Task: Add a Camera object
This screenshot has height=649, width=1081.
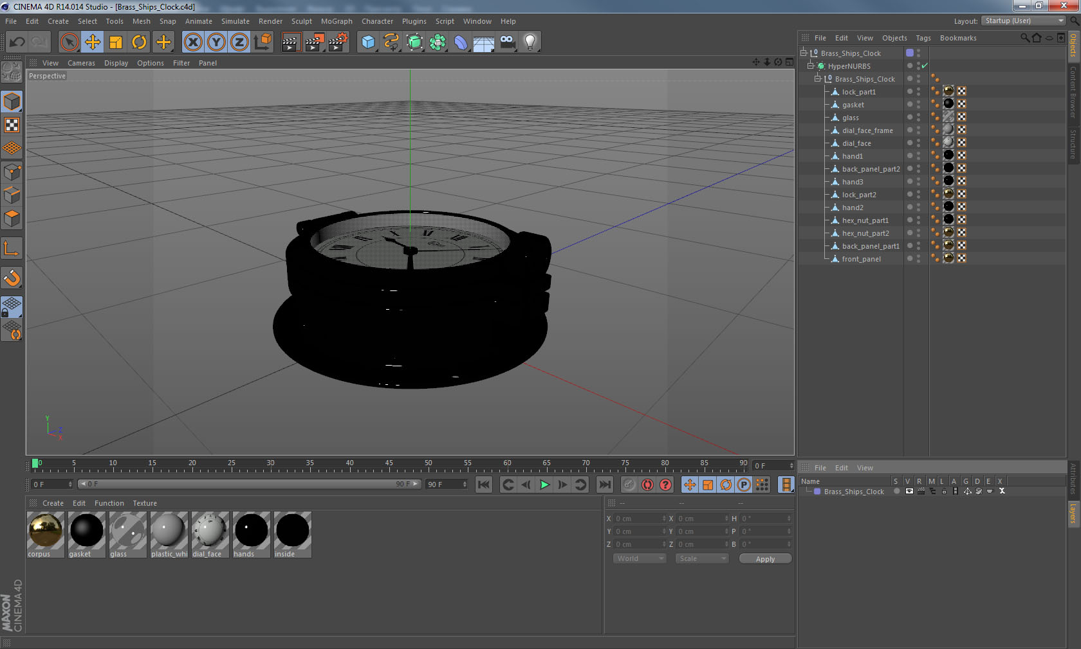Action: point(508,42)
